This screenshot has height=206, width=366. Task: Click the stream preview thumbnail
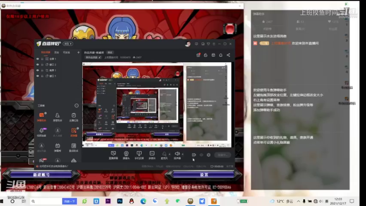tap(156, 105)
